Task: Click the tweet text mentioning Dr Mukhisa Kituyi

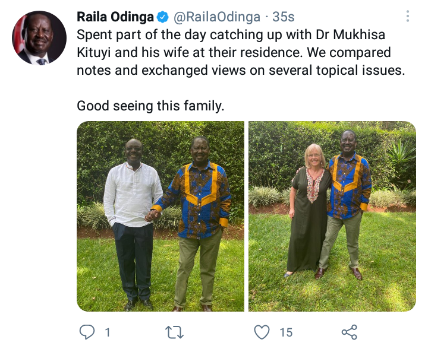Action: [241, 52]
